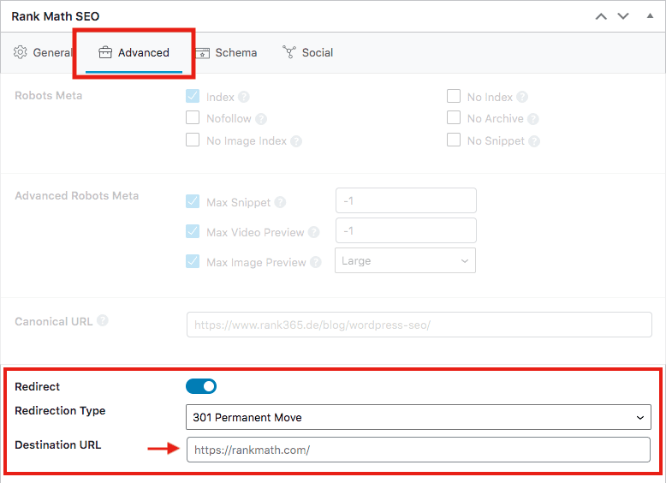This screenshot has height=483, width=666.
Task: Enable the No Image Index checkbox
Action: pyautogui.click(x=193, y=140)
